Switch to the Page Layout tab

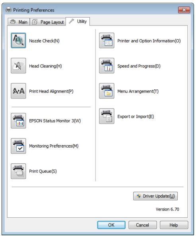pyautogui.click(x=48, y=22)
